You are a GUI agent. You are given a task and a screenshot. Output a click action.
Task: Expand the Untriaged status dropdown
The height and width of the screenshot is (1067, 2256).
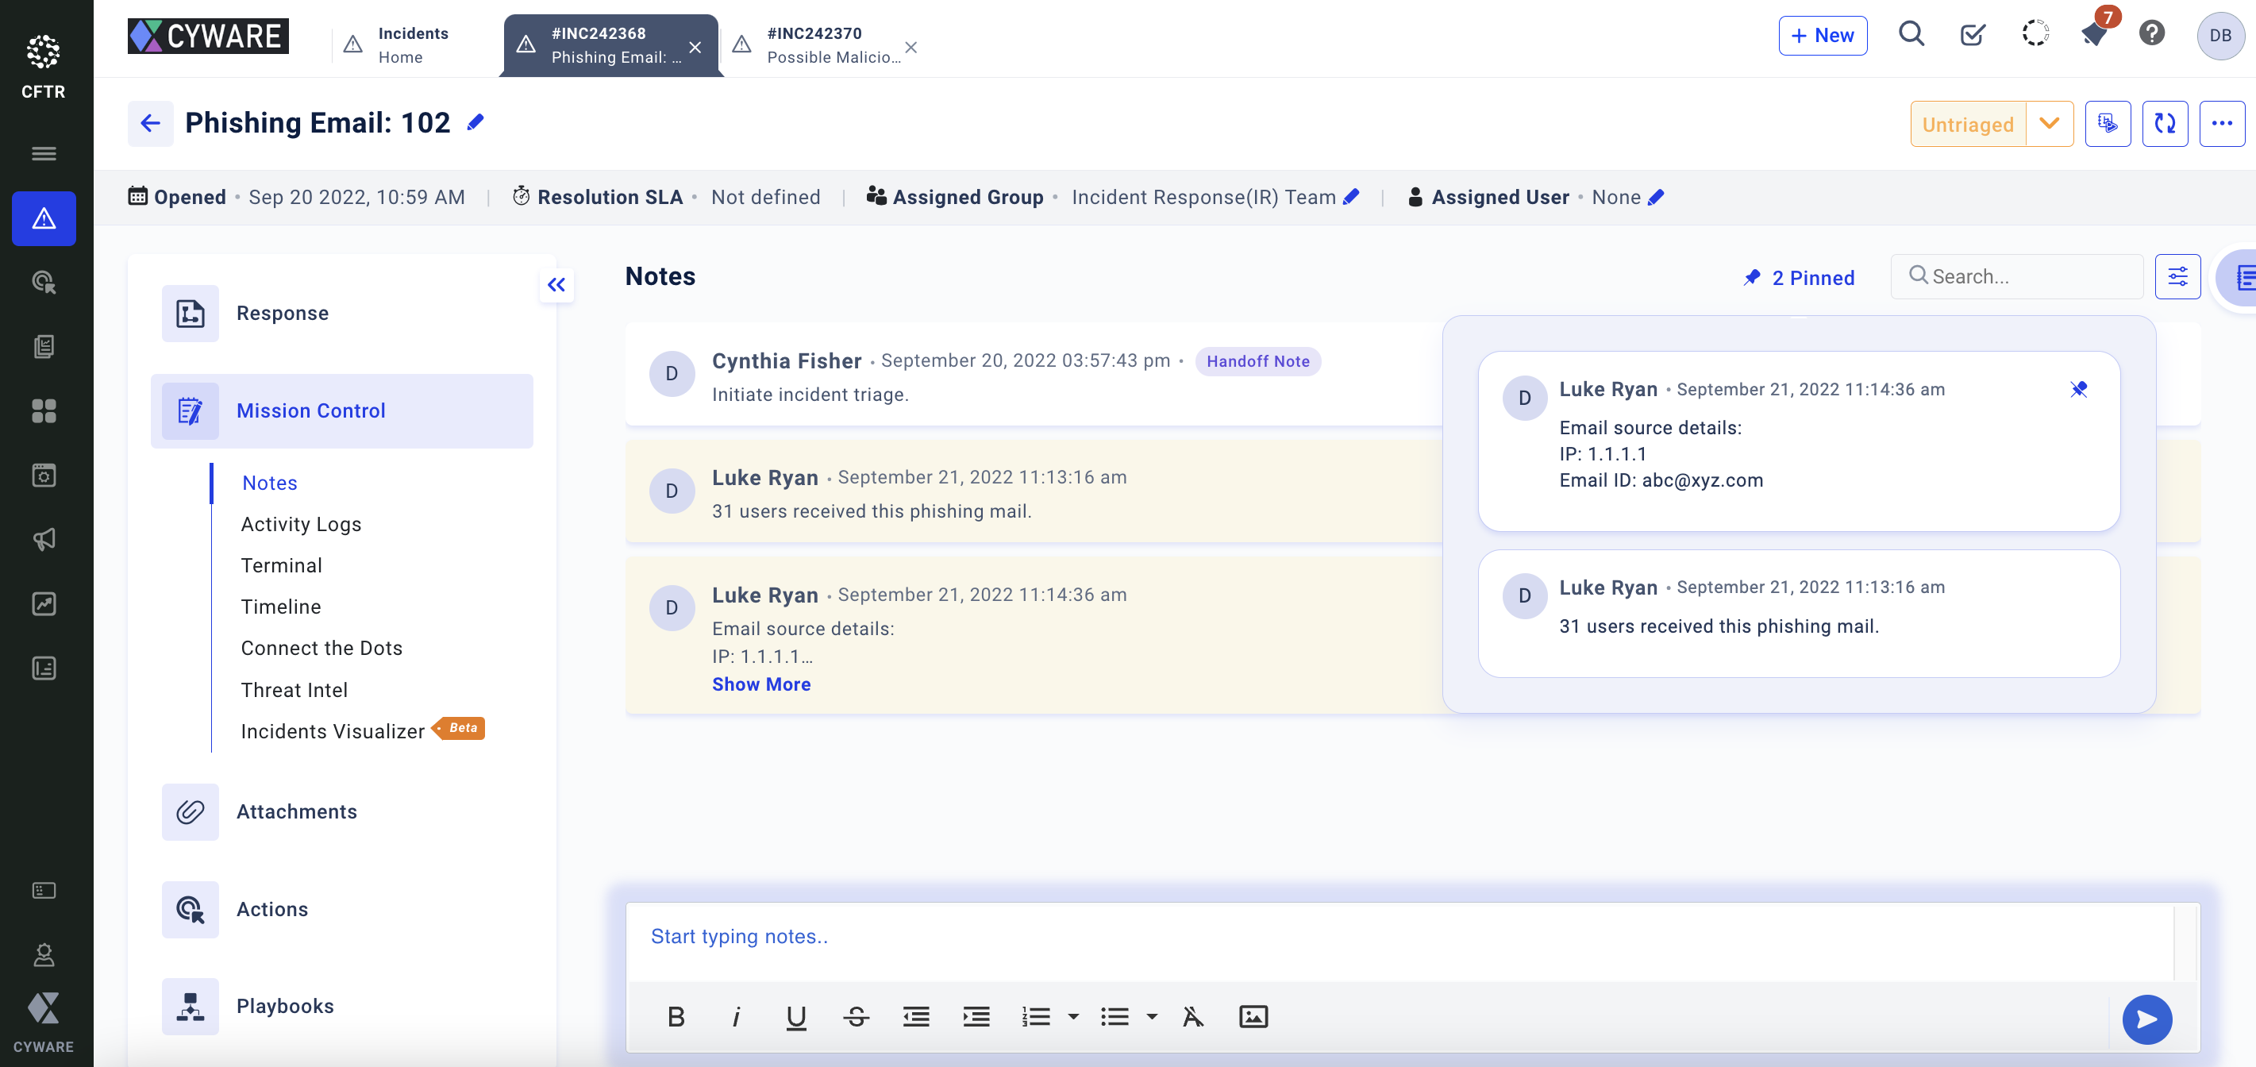pos(2049,124)
